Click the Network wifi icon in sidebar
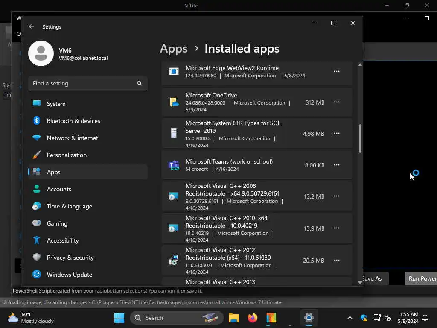 [x=37, y=138]
